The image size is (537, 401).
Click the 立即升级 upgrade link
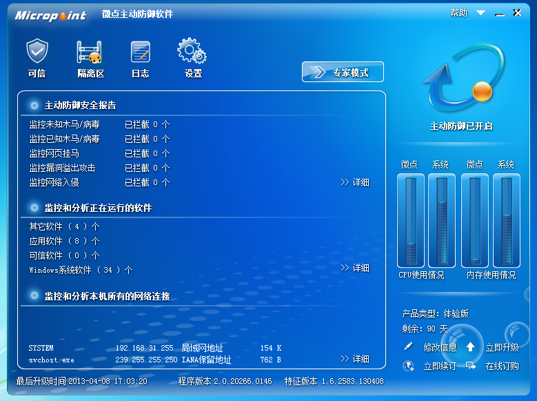(x=502, y=347)
